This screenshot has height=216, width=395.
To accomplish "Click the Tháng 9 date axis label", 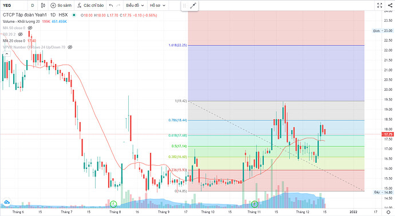I will click(x=164, y=212).
